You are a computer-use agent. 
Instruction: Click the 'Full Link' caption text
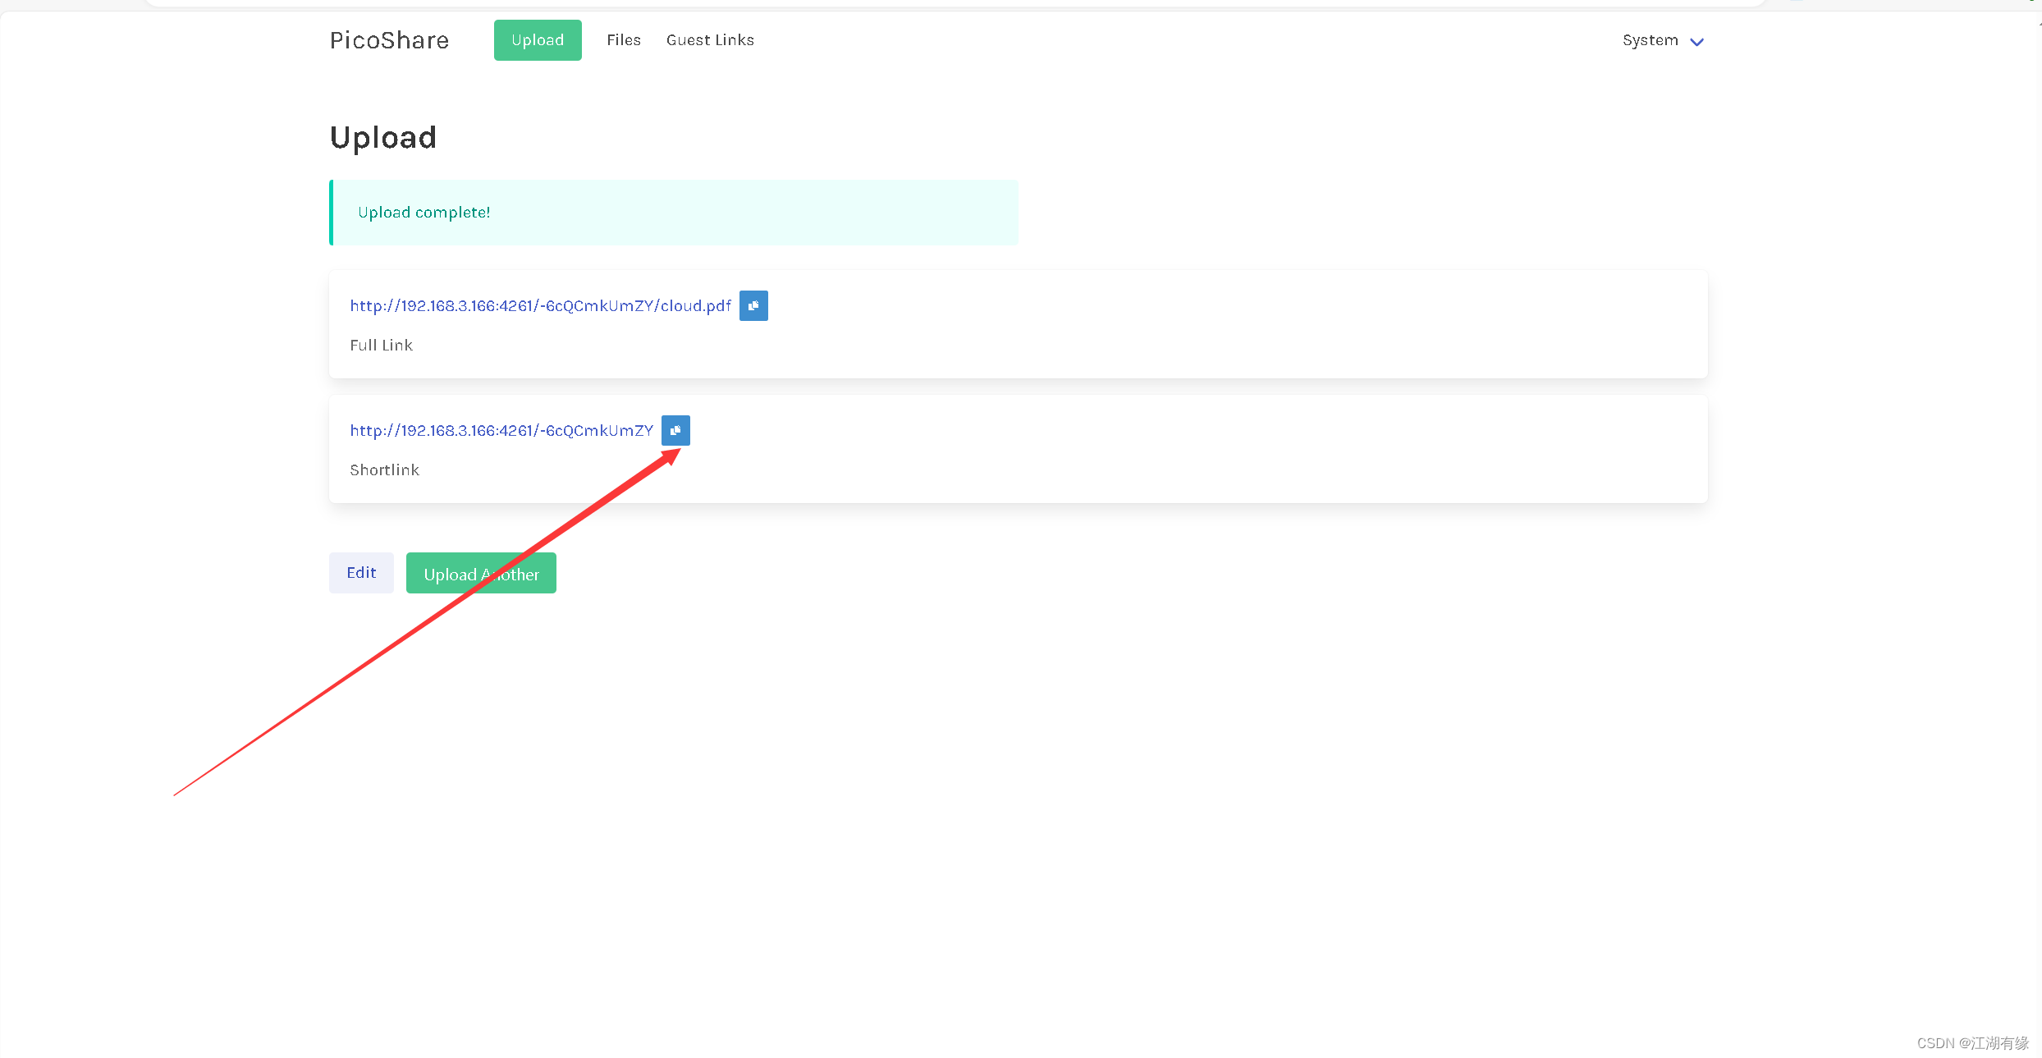(x=382, y=346)
